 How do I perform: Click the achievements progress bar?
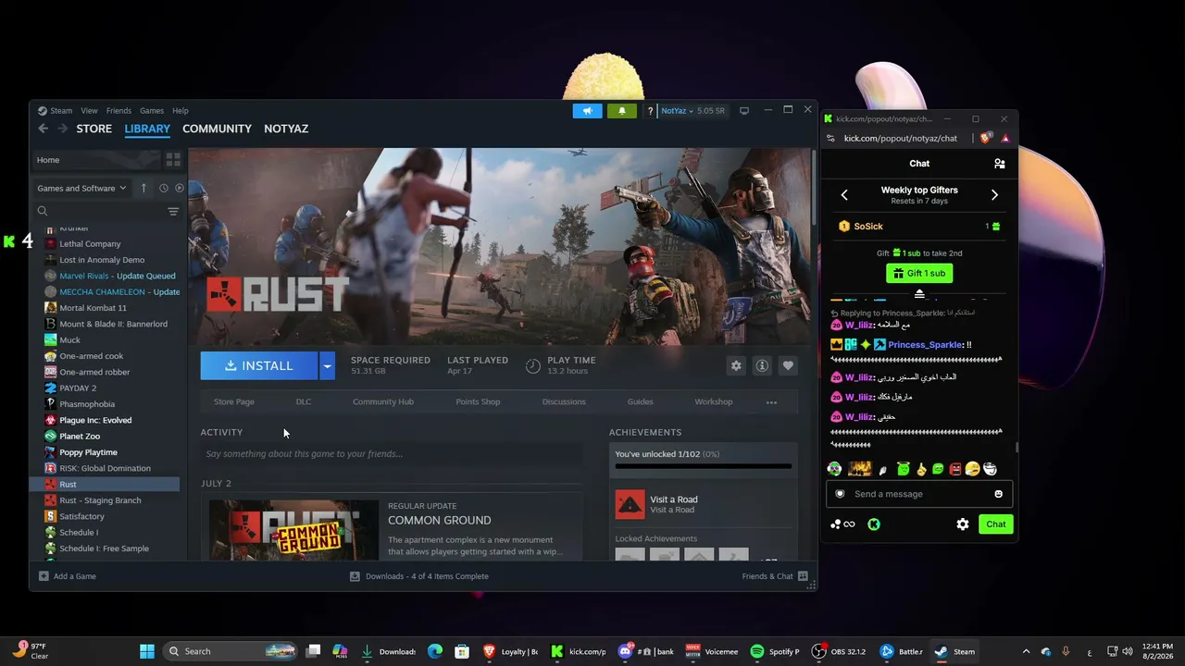point(704,467)
